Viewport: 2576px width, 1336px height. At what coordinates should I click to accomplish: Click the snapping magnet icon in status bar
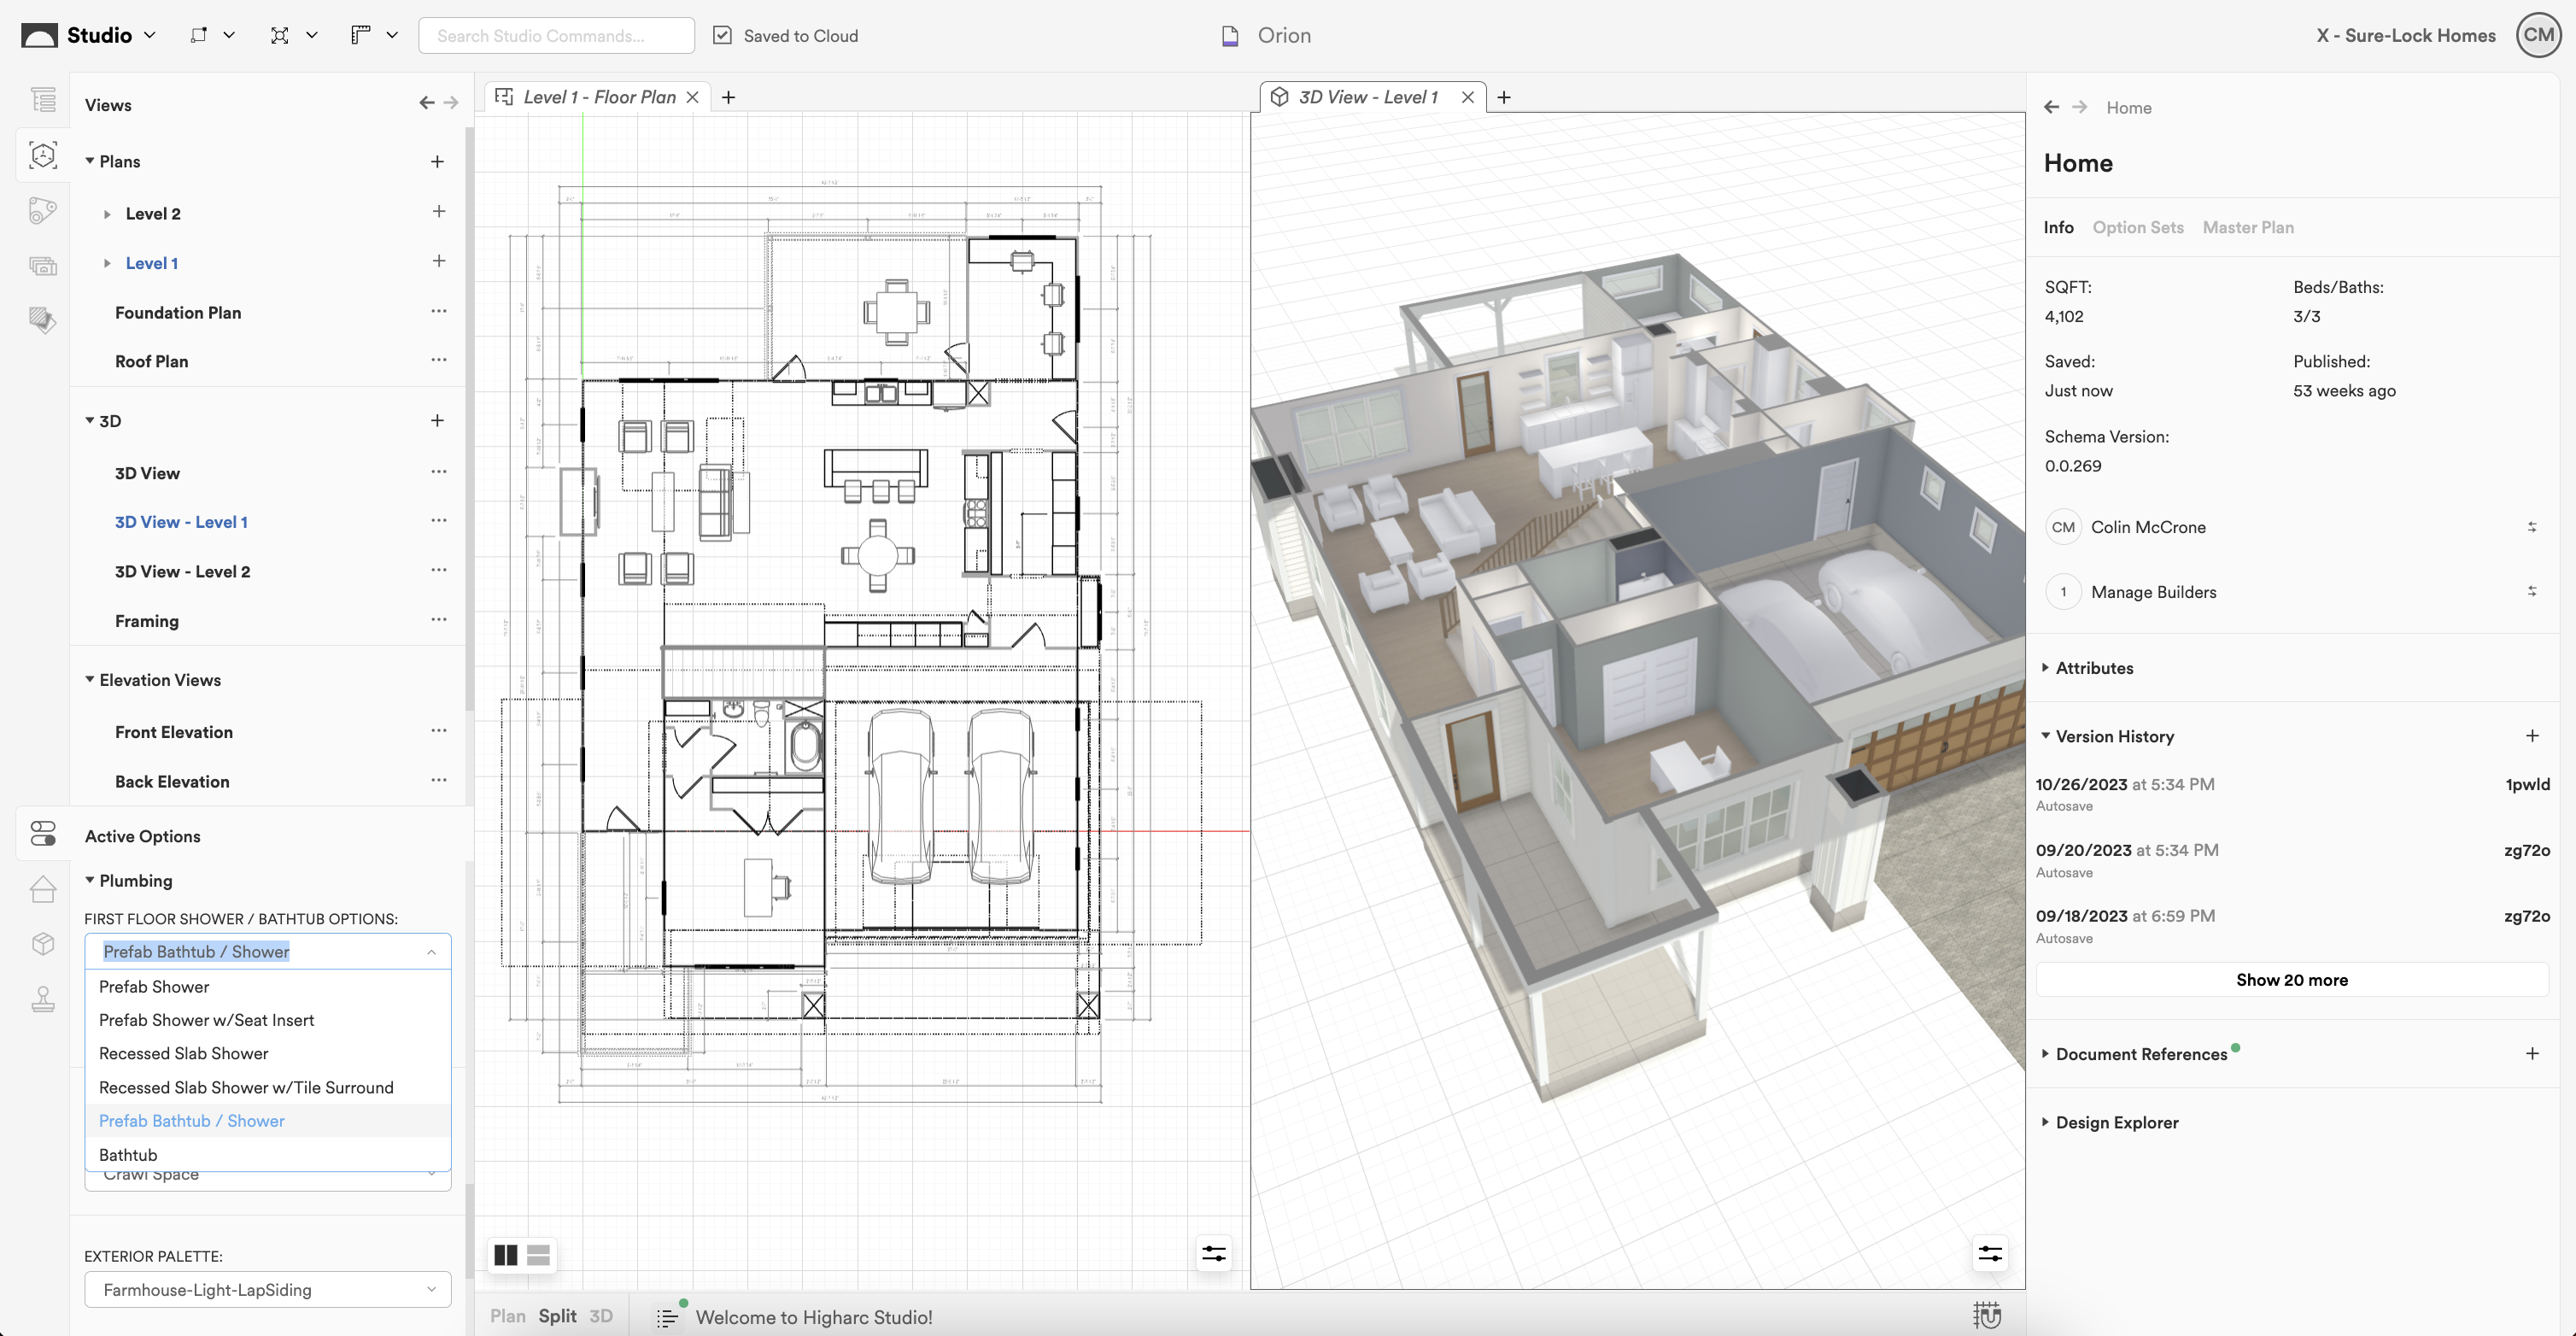1987,1316
